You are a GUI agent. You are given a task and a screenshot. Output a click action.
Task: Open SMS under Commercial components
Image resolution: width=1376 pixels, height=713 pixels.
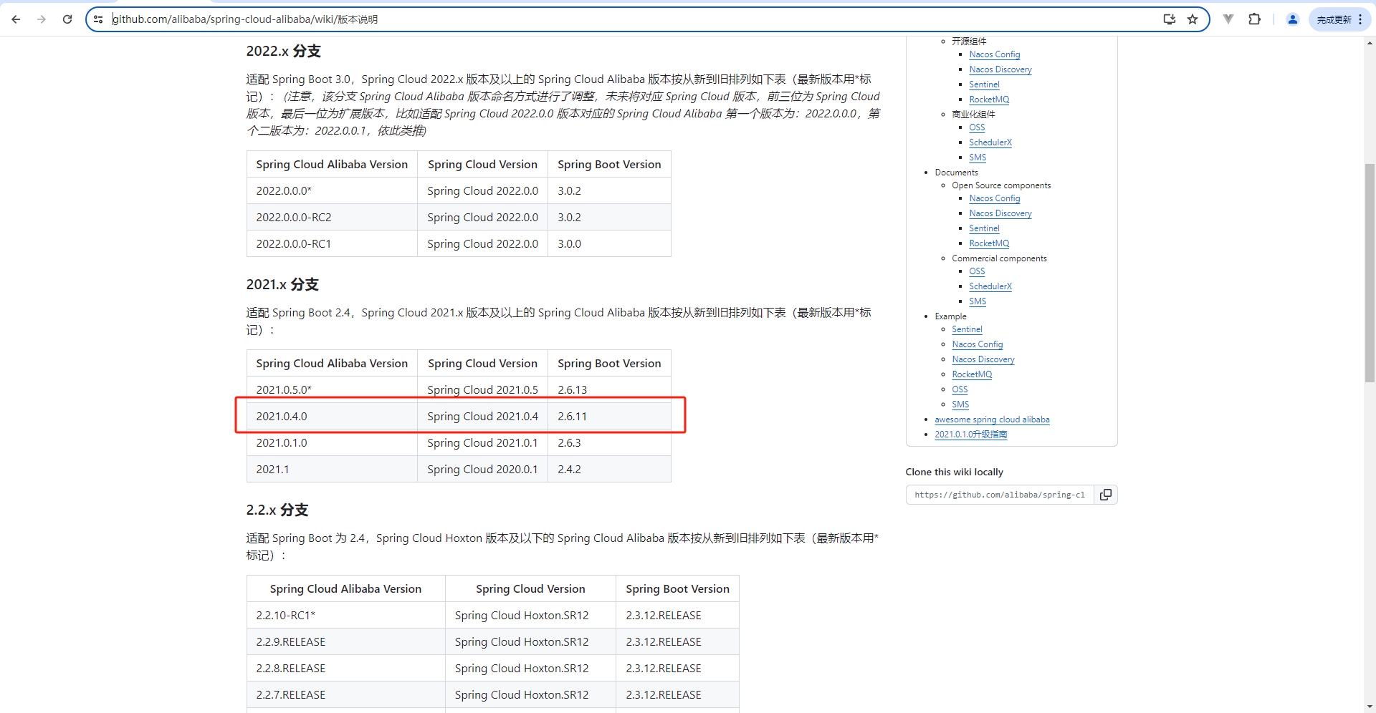[978, 301]
